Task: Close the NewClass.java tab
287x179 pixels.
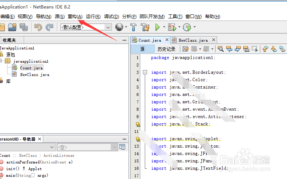Action: tap(213, 40)
